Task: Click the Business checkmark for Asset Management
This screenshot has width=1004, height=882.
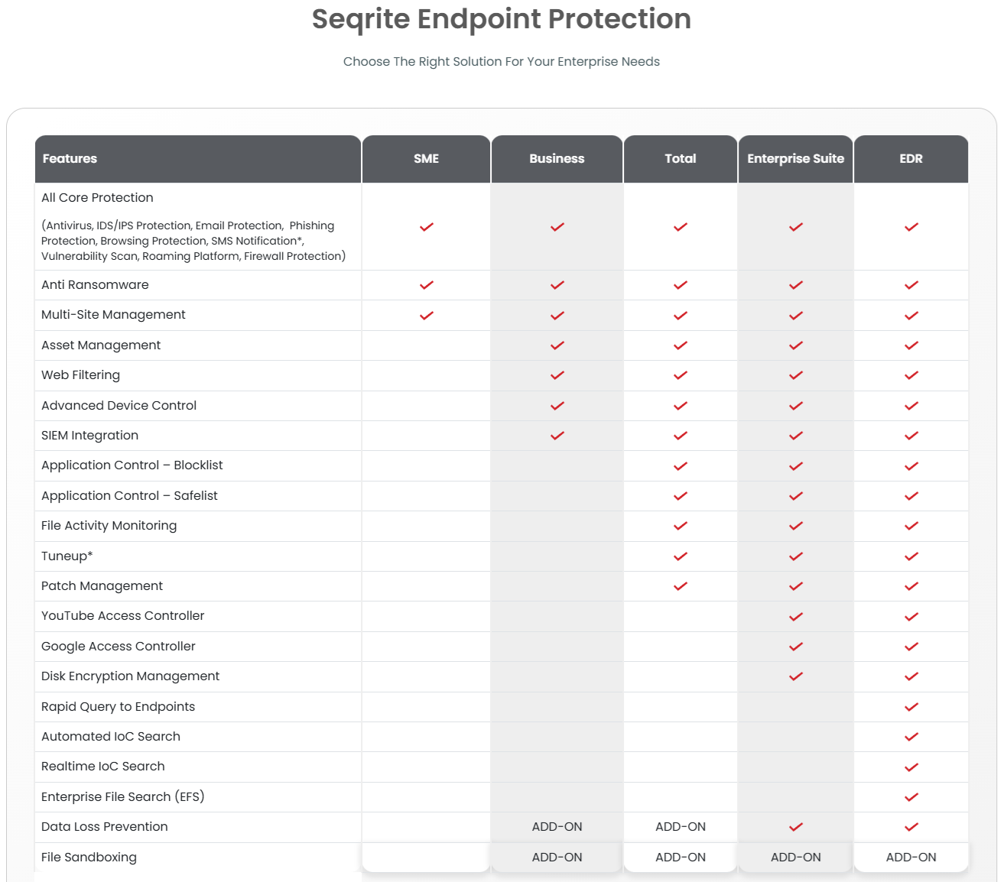Action: click(557, 345)
